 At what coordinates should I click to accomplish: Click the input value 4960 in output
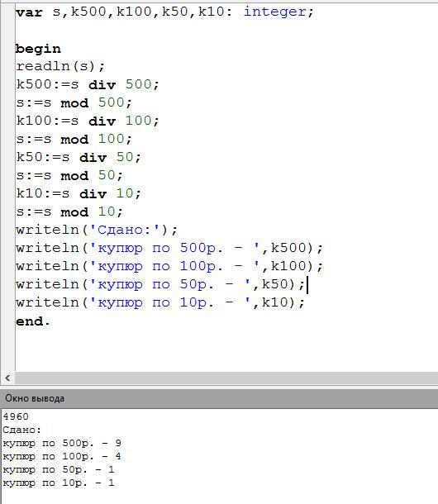[x=16, y=416]
